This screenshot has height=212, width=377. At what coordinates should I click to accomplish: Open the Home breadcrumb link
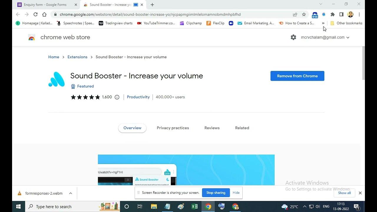pos(54,57)
